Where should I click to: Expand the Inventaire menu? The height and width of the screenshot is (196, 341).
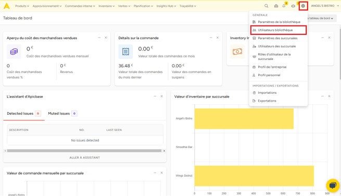tap(106, 6)
